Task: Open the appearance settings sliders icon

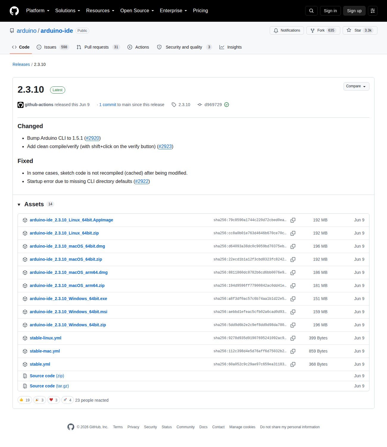Action: click(x=373, y=11)
